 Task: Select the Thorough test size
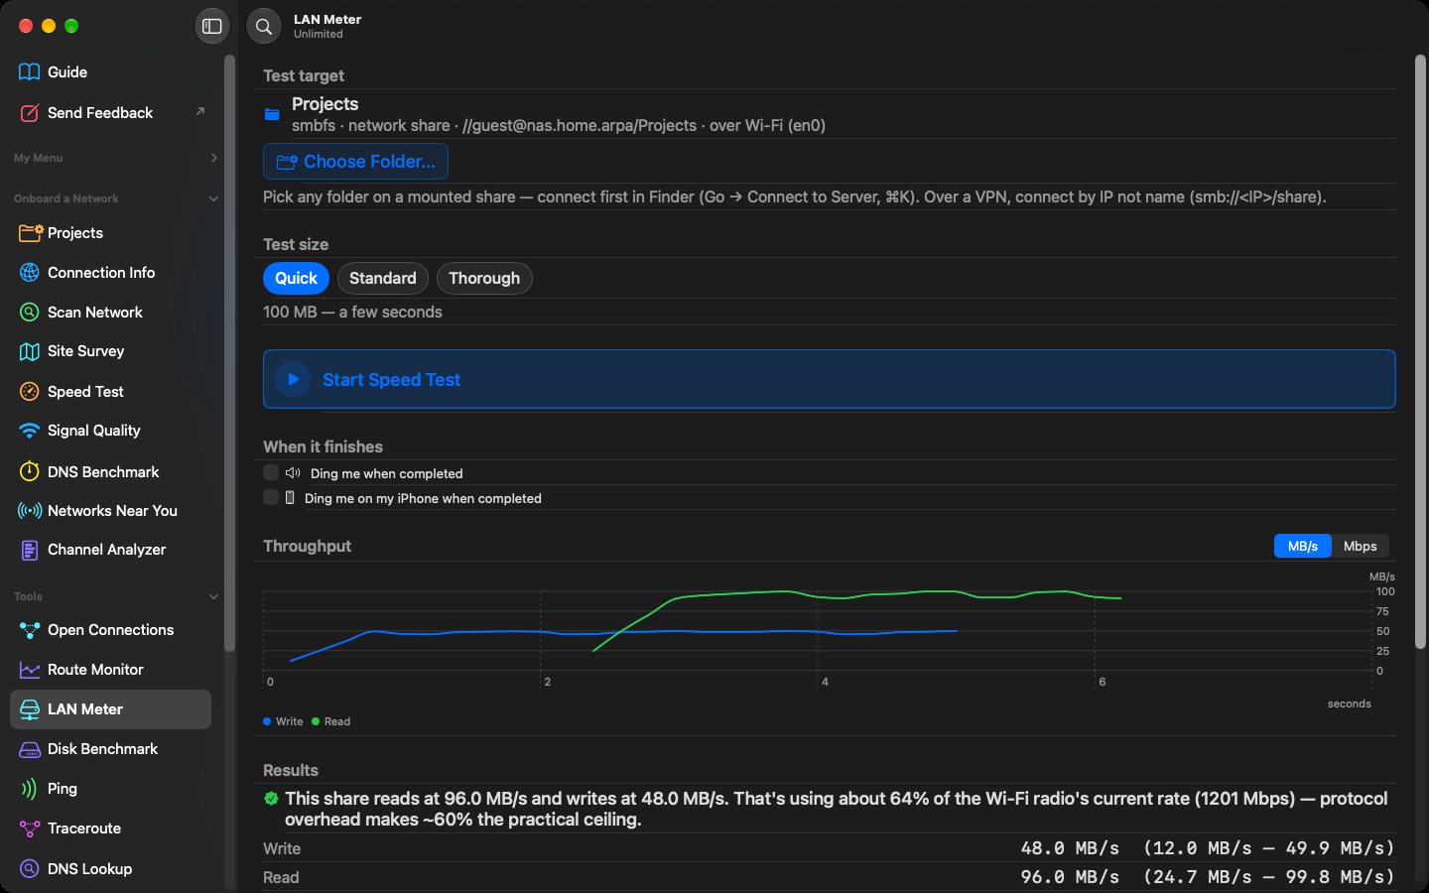pyautogui.click(x=484, y=279)
